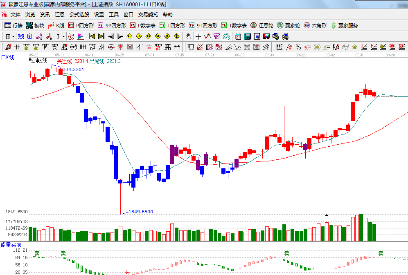Click the calendar date icon
Screen dimensions: 408x275
click(238, 36)
